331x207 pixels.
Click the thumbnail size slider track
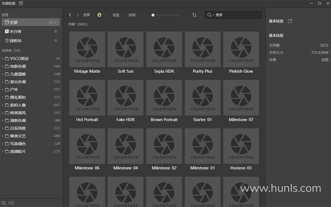coord(166,15)
